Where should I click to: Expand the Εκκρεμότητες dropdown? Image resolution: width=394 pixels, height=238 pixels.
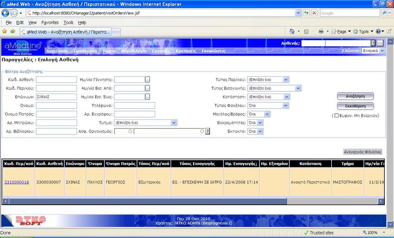pyautogui.click(x=260, y=122)
